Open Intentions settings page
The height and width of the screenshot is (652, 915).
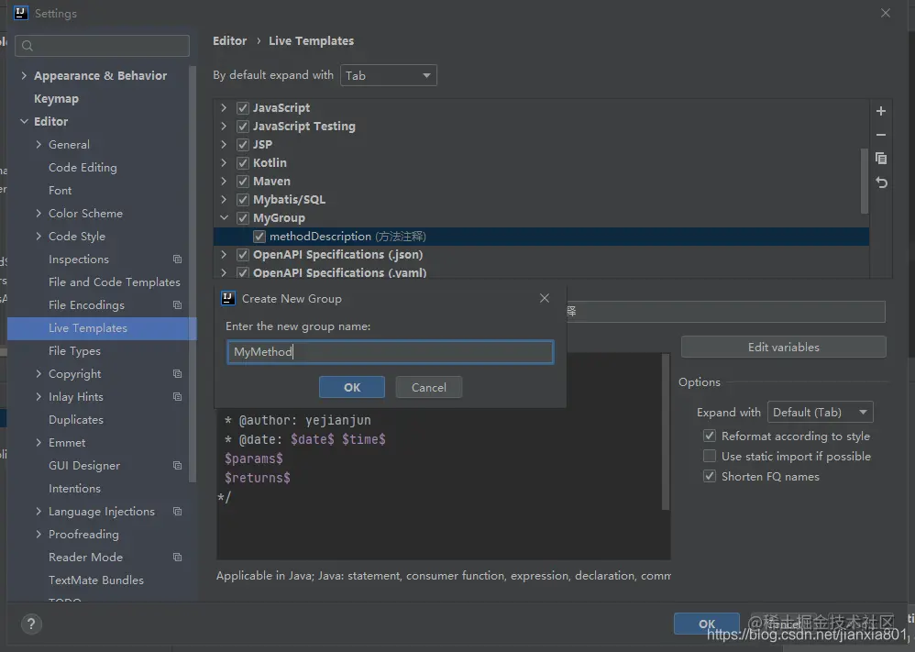coord(74,489)
